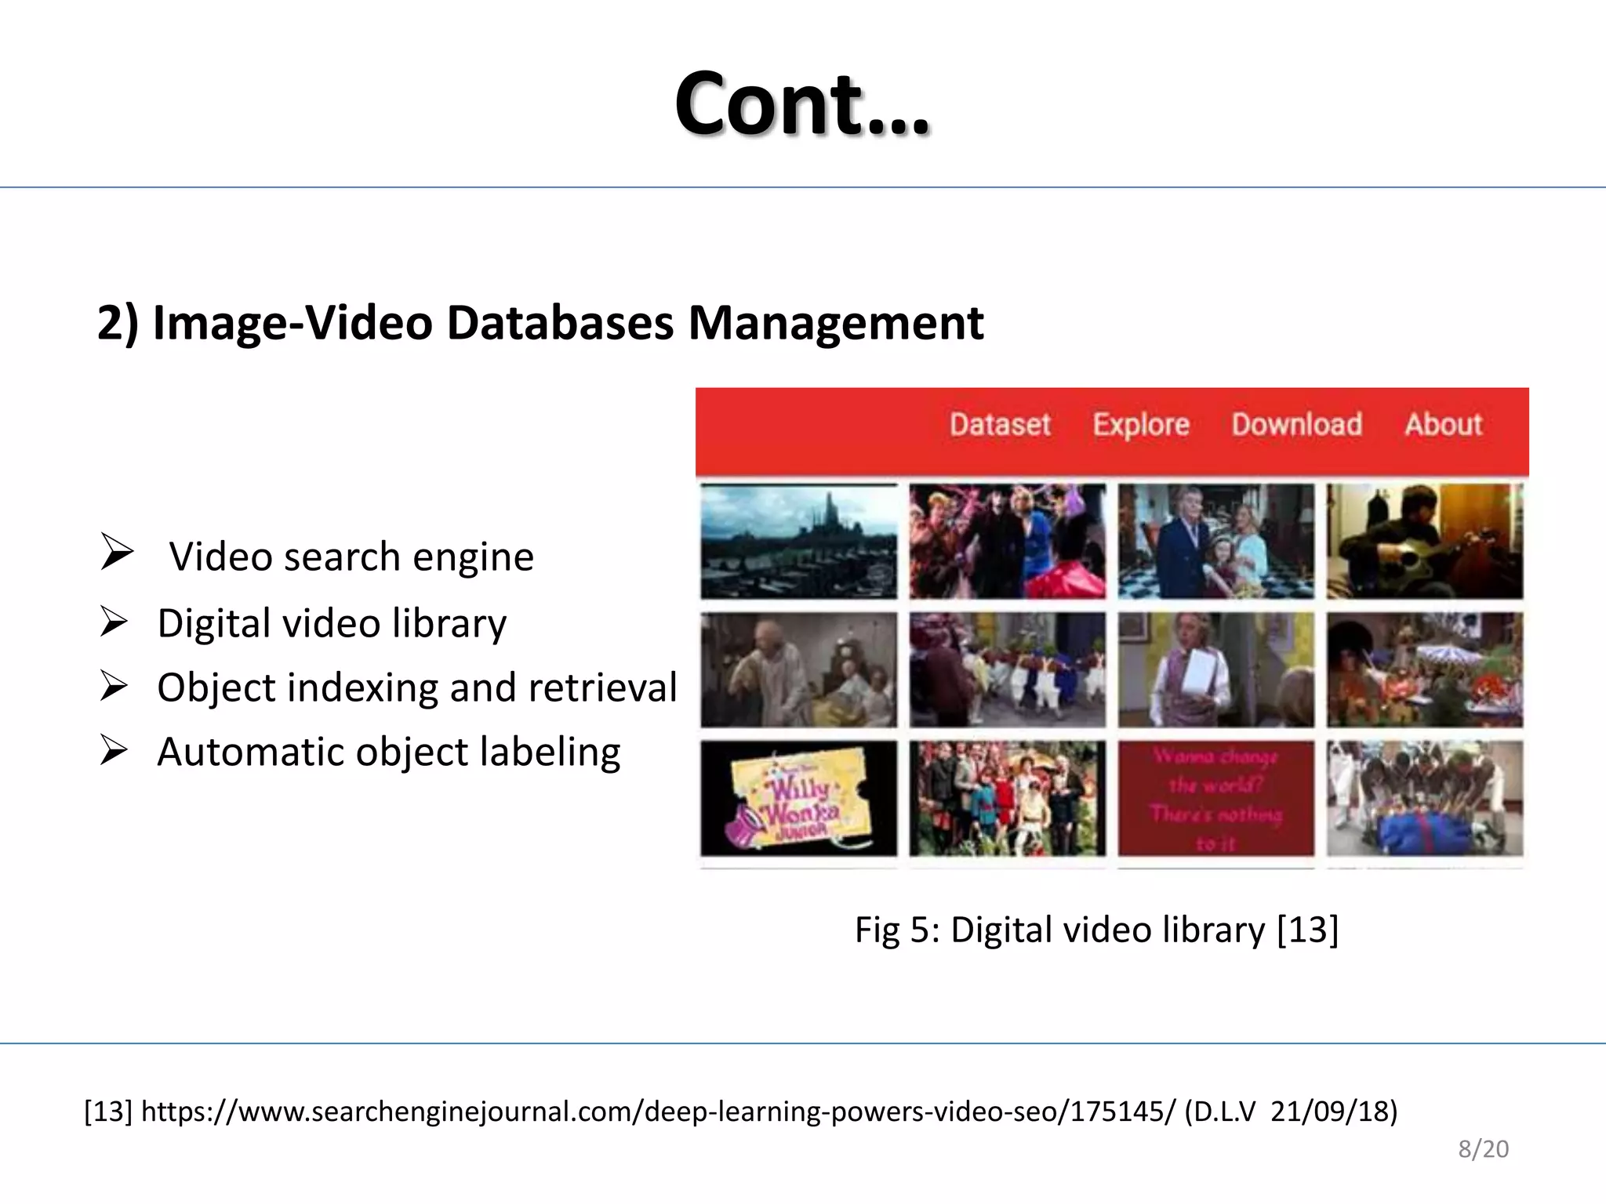Select the colorful costumed crowd thumbnail
This screenshot has width=1606, height=1204.
point(1008,542)
